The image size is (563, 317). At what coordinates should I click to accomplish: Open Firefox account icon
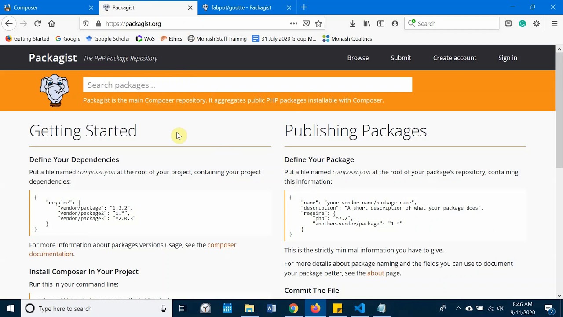395,23
